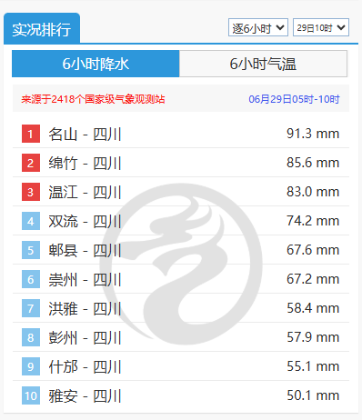Select the 实况排行 tab

[x=42, y=29]
